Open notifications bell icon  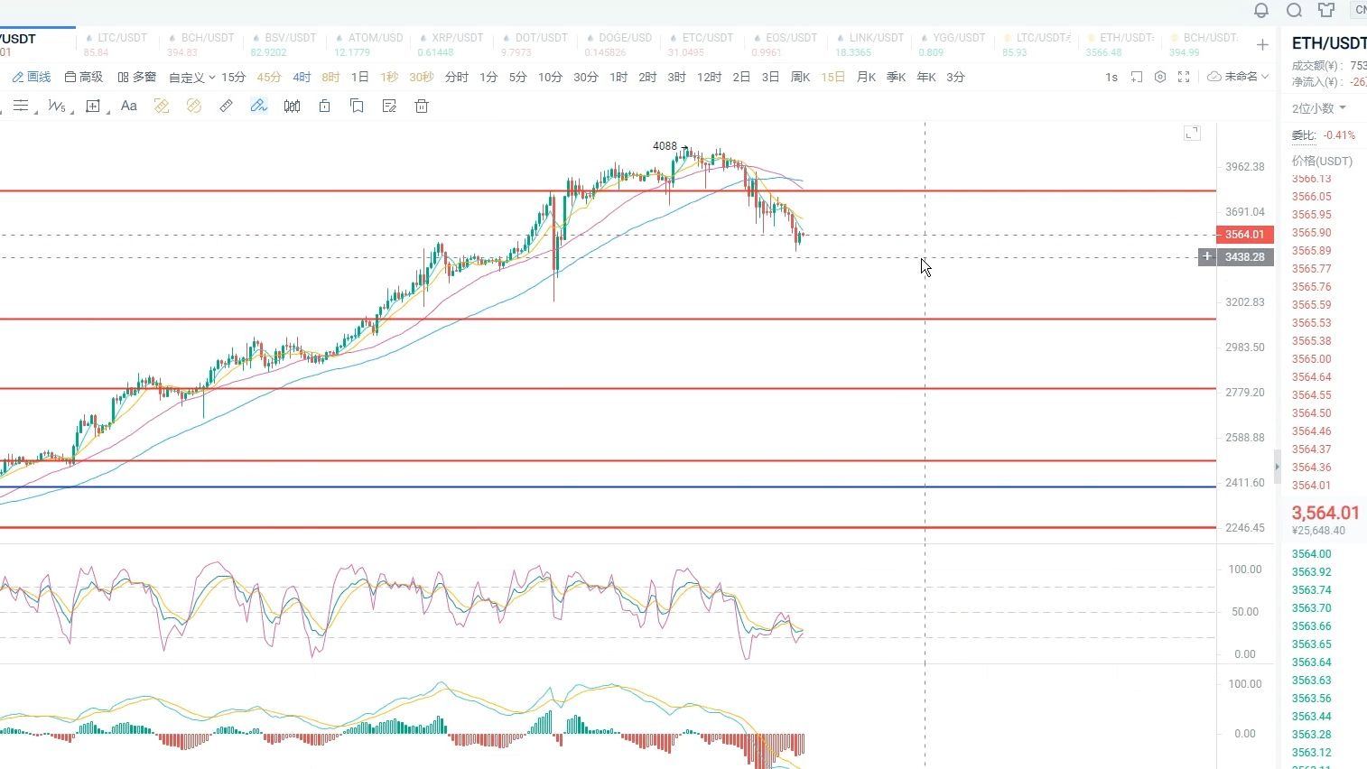1261,11
